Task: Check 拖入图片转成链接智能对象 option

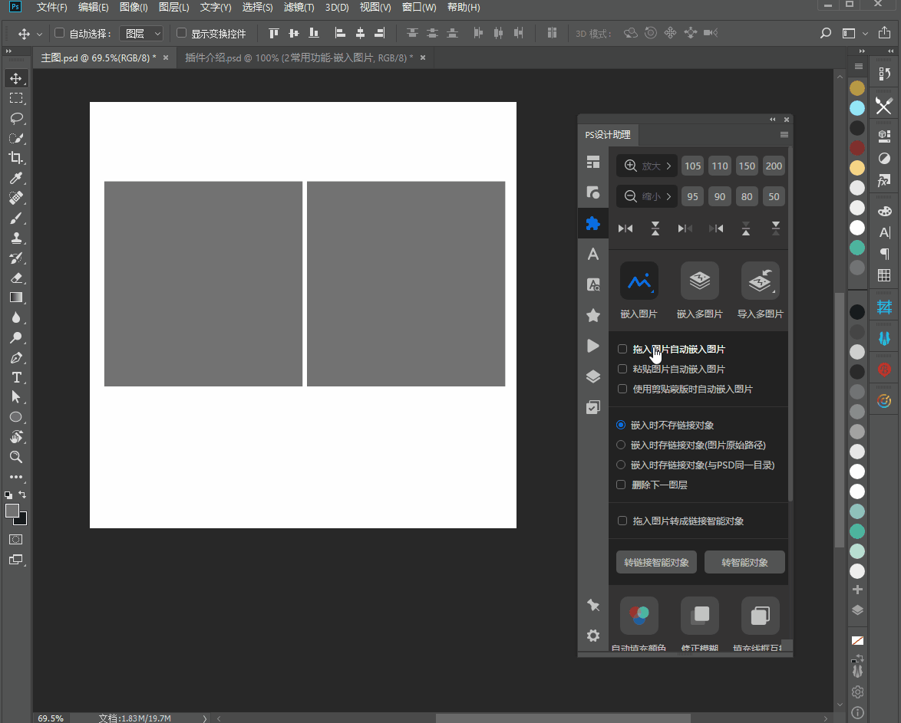Action: click(x=622, y=521)
